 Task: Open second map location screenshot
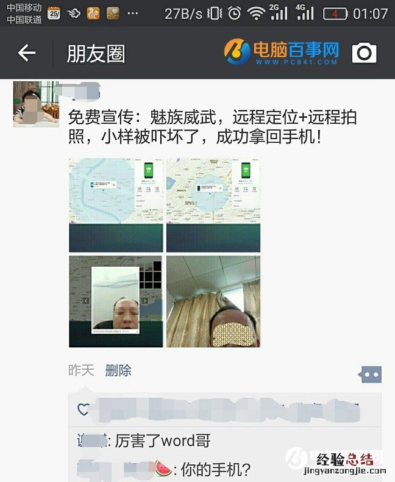click(x=213, y=205)
